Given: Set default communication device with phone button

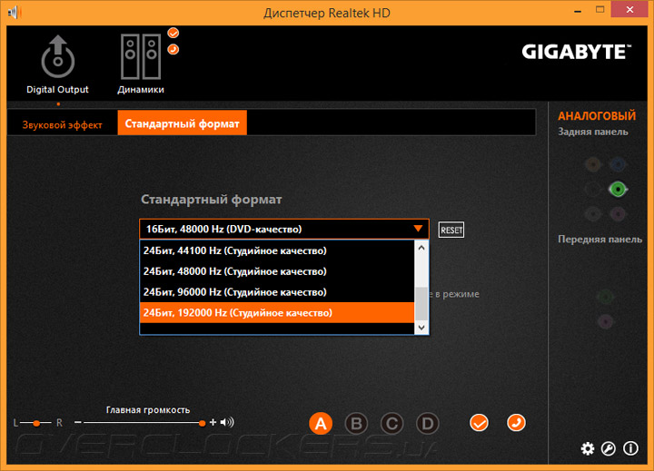Looking at the screenshot, I should pos(516,423).
